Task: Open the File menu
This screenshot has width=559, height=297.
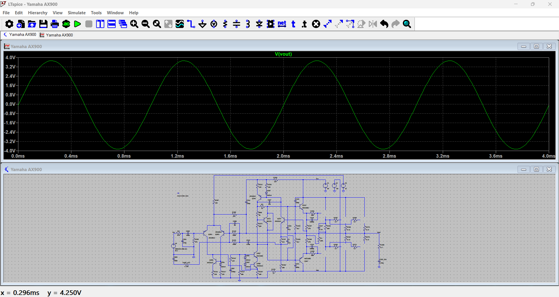Action: click(x=6, y=13)
